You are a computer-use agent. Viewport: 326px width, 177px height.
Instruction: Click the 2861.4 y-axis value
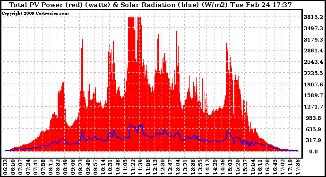pyautogui.click(x=313, y=51)
